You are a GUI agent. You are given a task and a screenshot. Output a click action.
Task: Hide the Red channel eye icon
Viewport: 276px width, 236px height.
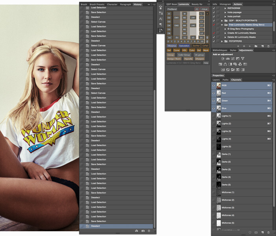click(213, 93)
